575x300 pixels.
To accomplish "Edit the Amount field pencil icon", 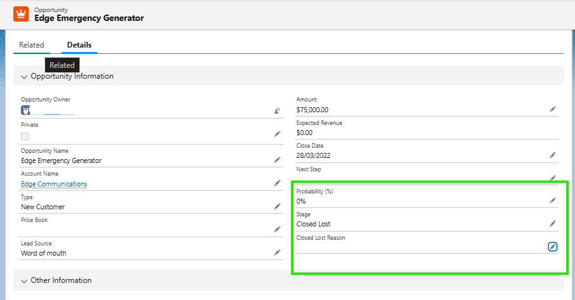I will (x=553, y=109).
